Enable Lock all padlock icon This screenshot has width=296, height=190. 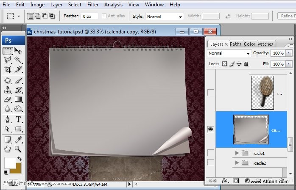pos(246,64)
